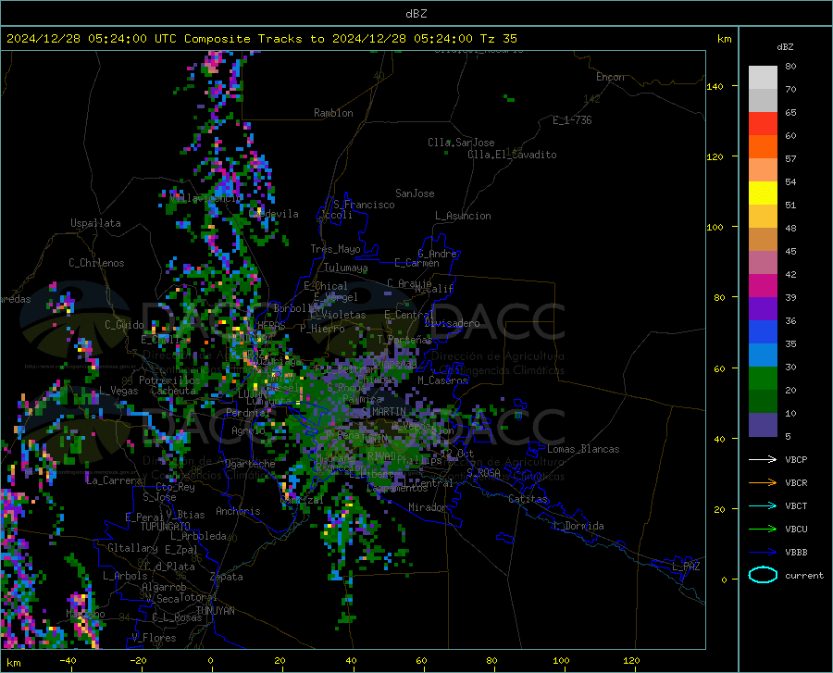Click the 'dBZ' title at top
The image size is (833, 673).
point(416,14)
